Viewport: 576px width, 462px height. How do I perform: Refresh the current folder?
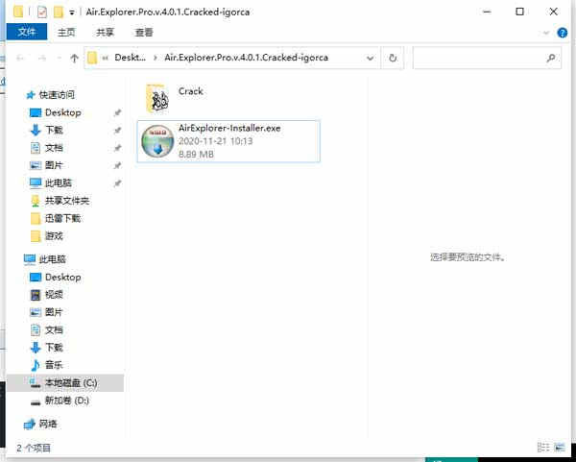[393, 58]
